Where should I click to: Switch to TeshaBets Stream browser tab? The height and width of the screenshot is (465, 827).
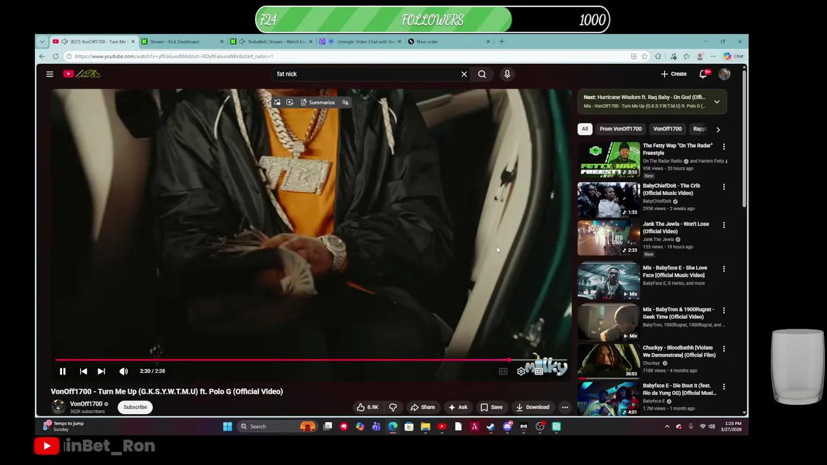(272, 41)
